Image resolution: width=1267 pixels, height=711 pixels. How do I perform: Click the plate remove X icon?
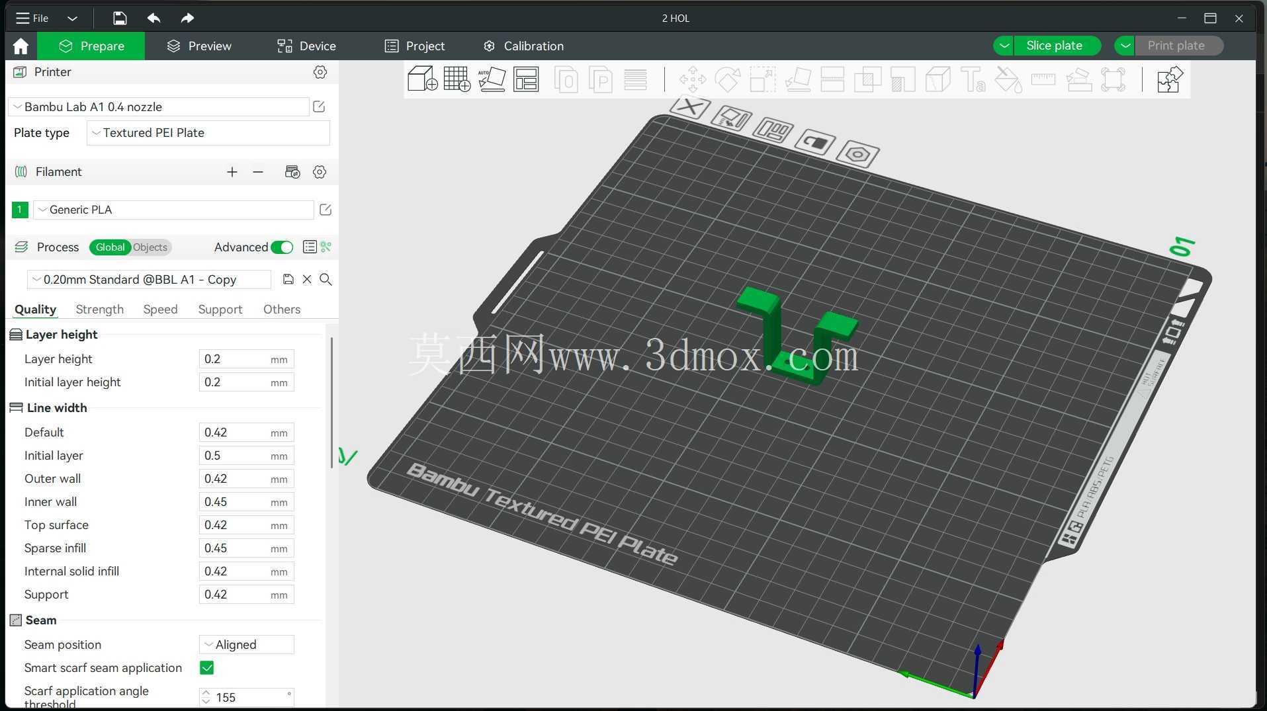click(x=691, y=107)
